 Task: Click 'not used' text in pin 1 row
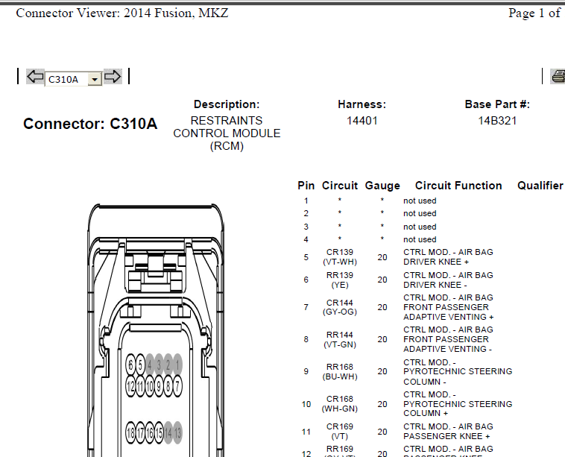420,201
